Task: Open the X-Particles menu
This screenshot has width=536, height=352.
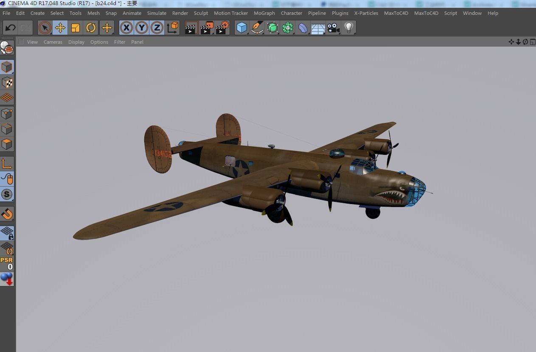Action: pyautogui.click(x=366, y=13)
